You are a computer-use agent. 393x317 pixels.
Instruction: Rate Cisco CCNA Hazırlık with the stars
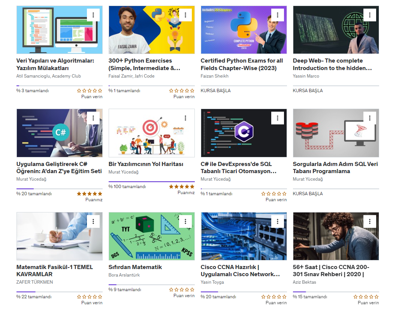click(274, 297)
